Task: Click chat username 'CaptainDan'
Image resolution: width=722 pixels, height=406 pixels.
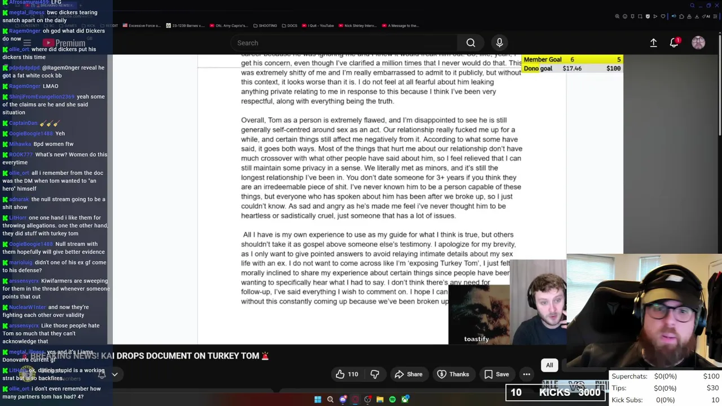Action: [23, 123]
